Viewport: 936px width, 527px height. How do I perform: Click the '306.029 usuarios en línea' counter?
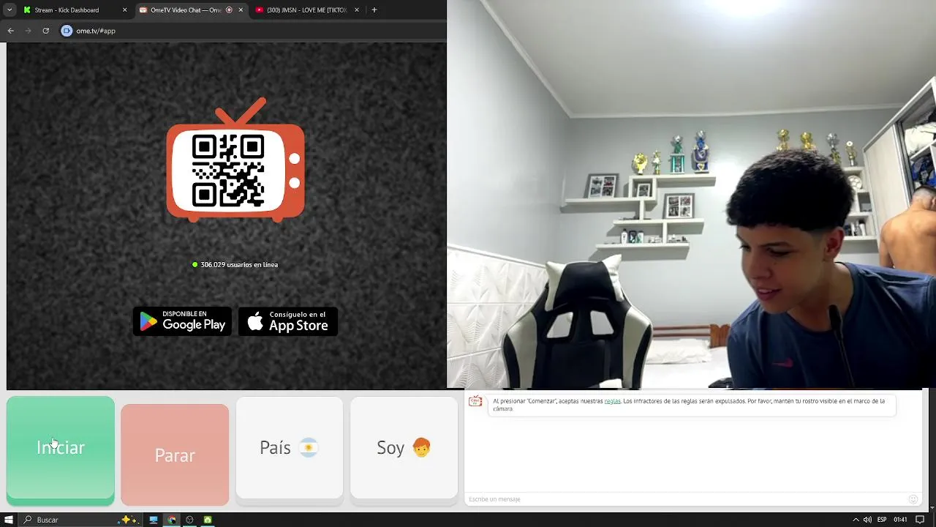tap(235, 265)
